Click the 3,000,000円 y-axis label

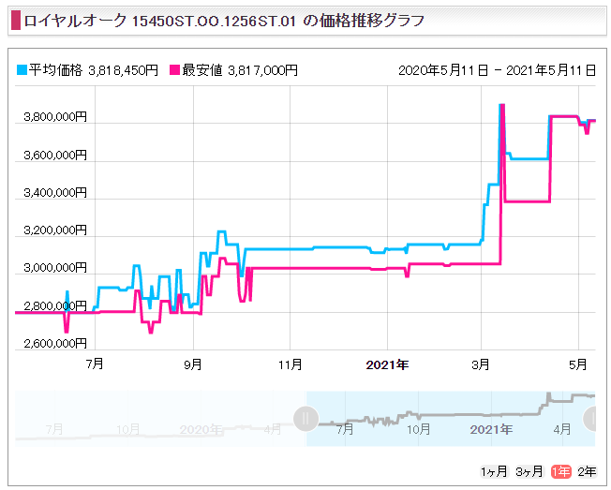(55, 267)
